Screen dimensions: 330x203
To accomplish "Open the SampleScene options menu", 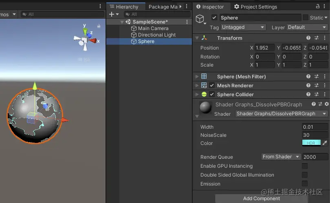I will click(187, 22).
